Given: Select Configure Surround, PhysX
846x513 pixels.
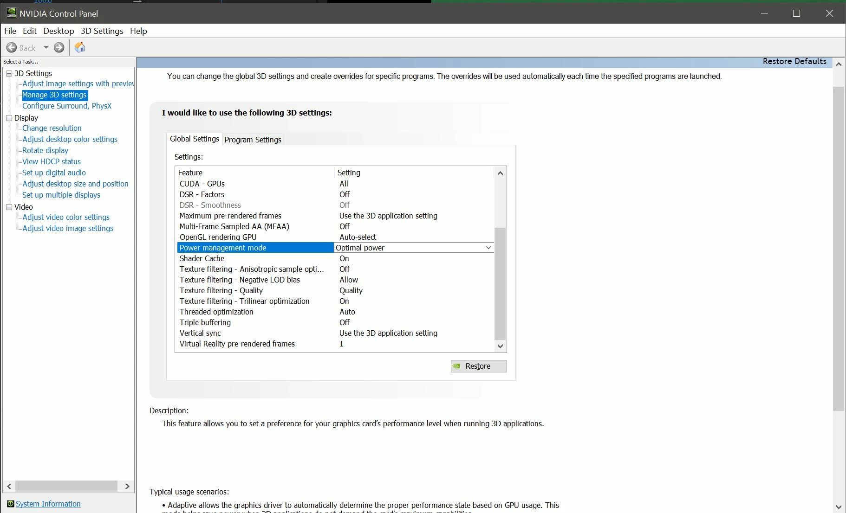Looking at the screenshot, I should coord(67,106).
